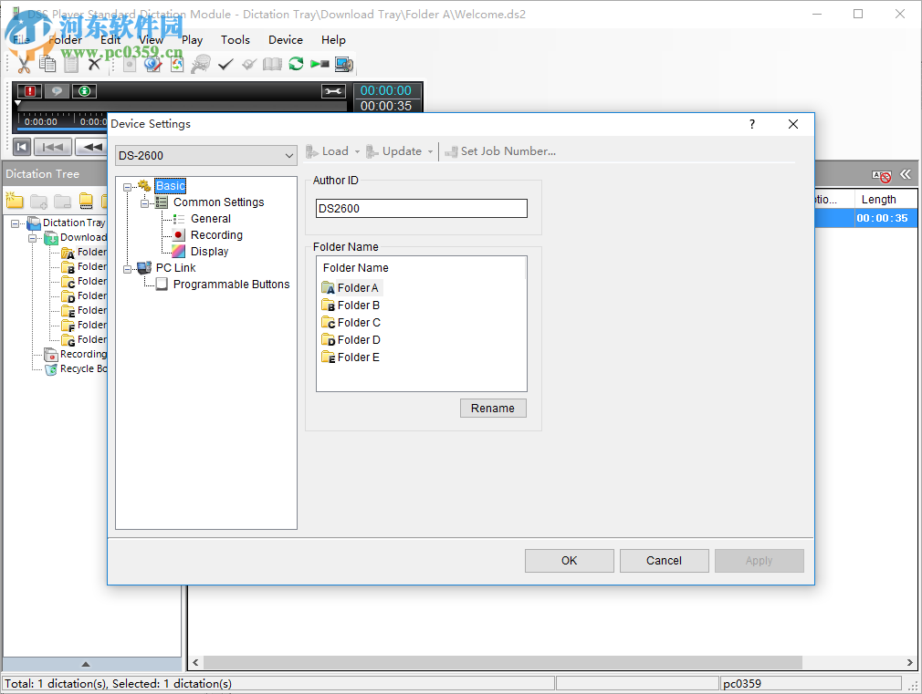Click the Cut scissors icon in toolbar

[24, 64]
